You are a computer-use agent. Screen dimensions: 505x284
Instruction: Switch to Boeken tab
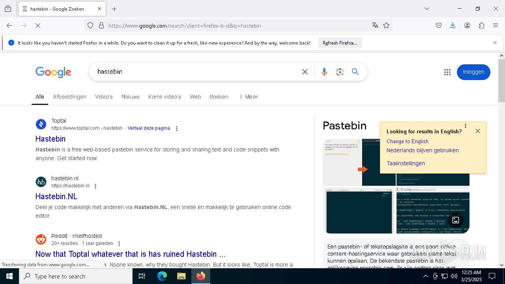219,97
